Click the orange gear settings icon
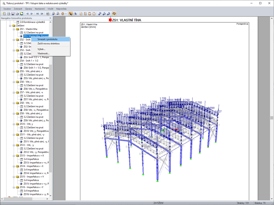Viewport: 274px width, 205px height. (63, 14)
